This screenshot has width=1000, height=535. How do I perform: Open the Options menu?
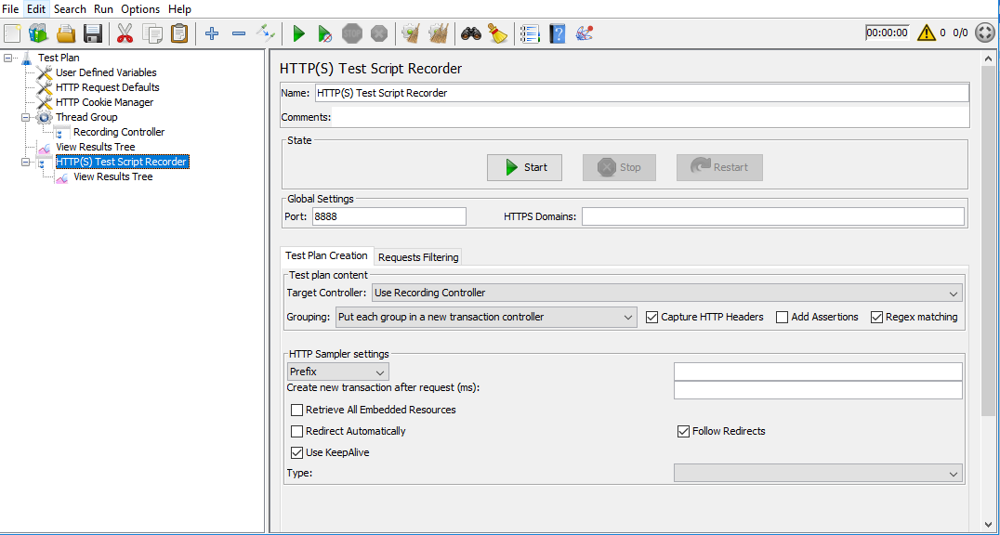[140, 8]
